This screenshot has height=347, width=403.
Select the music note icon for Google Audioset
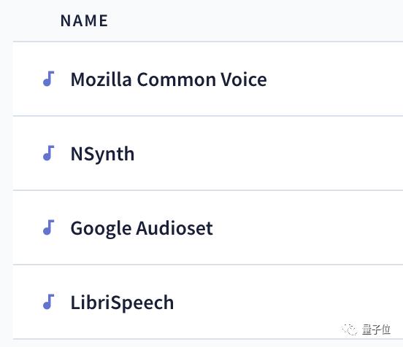pyautogui.click(x=49, y=227)
